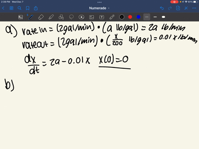Open the more options ellipsis menu
The height and width of the screenshot is (149, 199).
pyautogui.click(x=194, y=8)
